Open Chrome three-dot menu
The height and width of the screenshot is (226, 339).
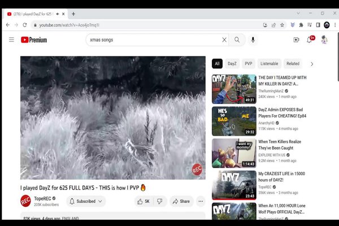click(x=335, y=25)
